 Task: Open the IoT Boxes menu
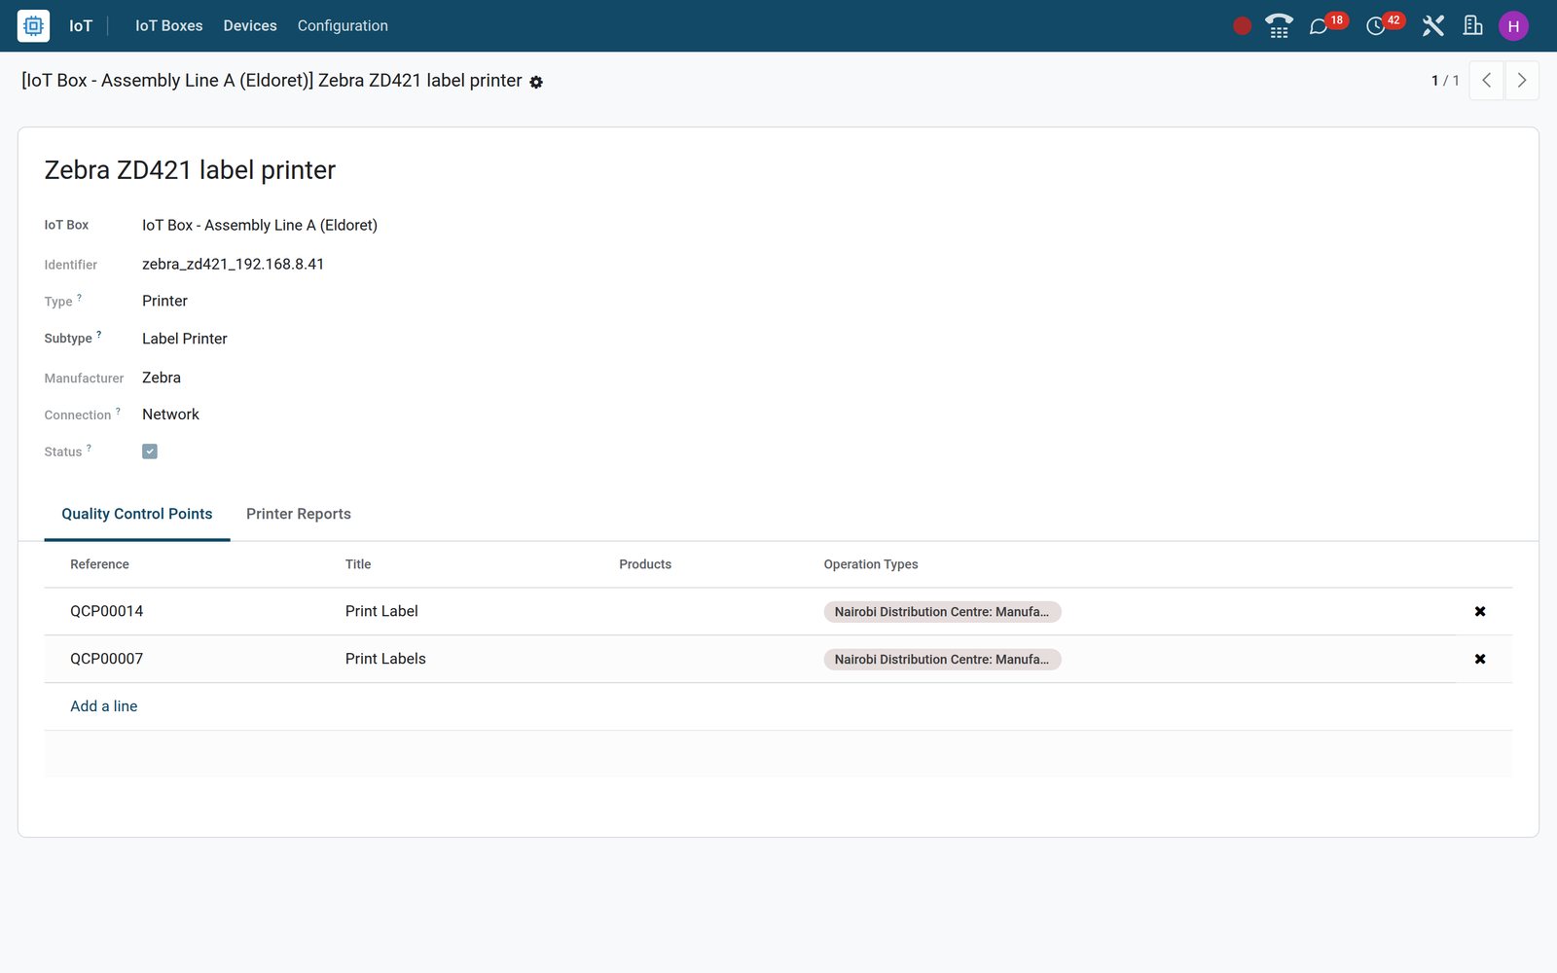(169, 26)
